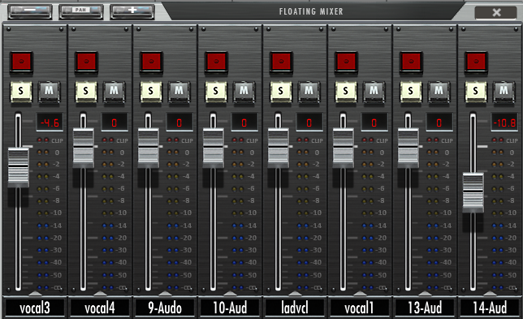Mute the 9-Audo channel

click(x=179, y=92)
